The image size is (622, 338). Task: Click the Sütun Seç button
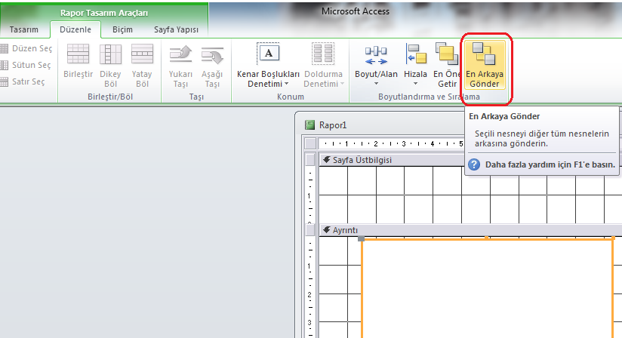[x=26, y=65]
